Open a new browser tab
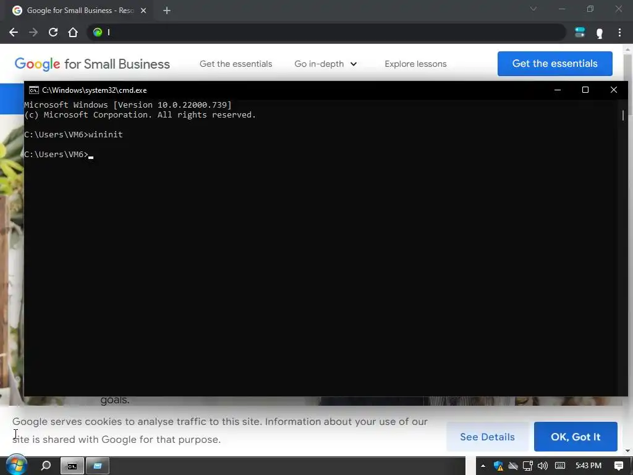 click(167, 11)
